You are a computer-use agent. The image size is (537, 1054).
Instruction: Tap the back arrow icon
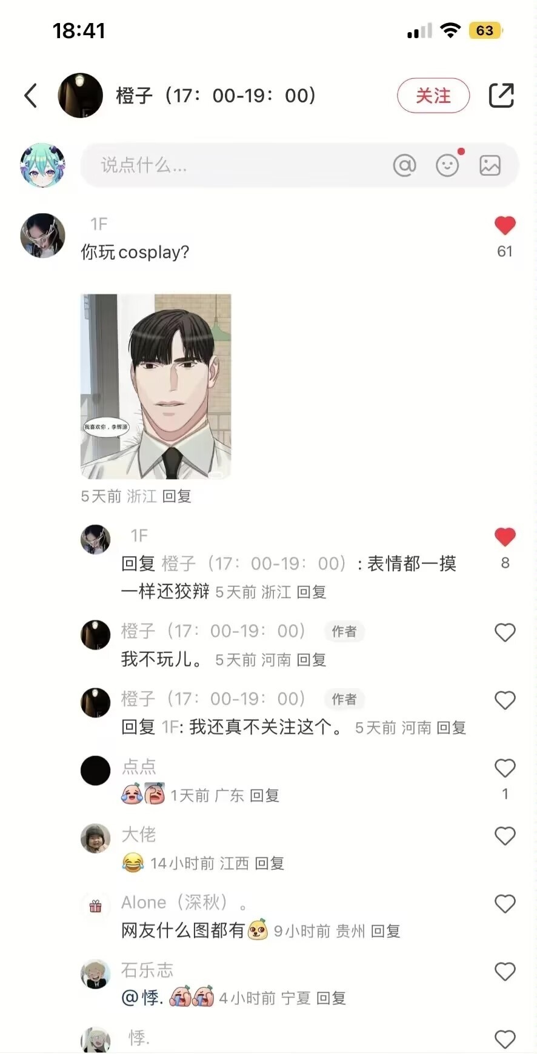[x=31, y=96]
